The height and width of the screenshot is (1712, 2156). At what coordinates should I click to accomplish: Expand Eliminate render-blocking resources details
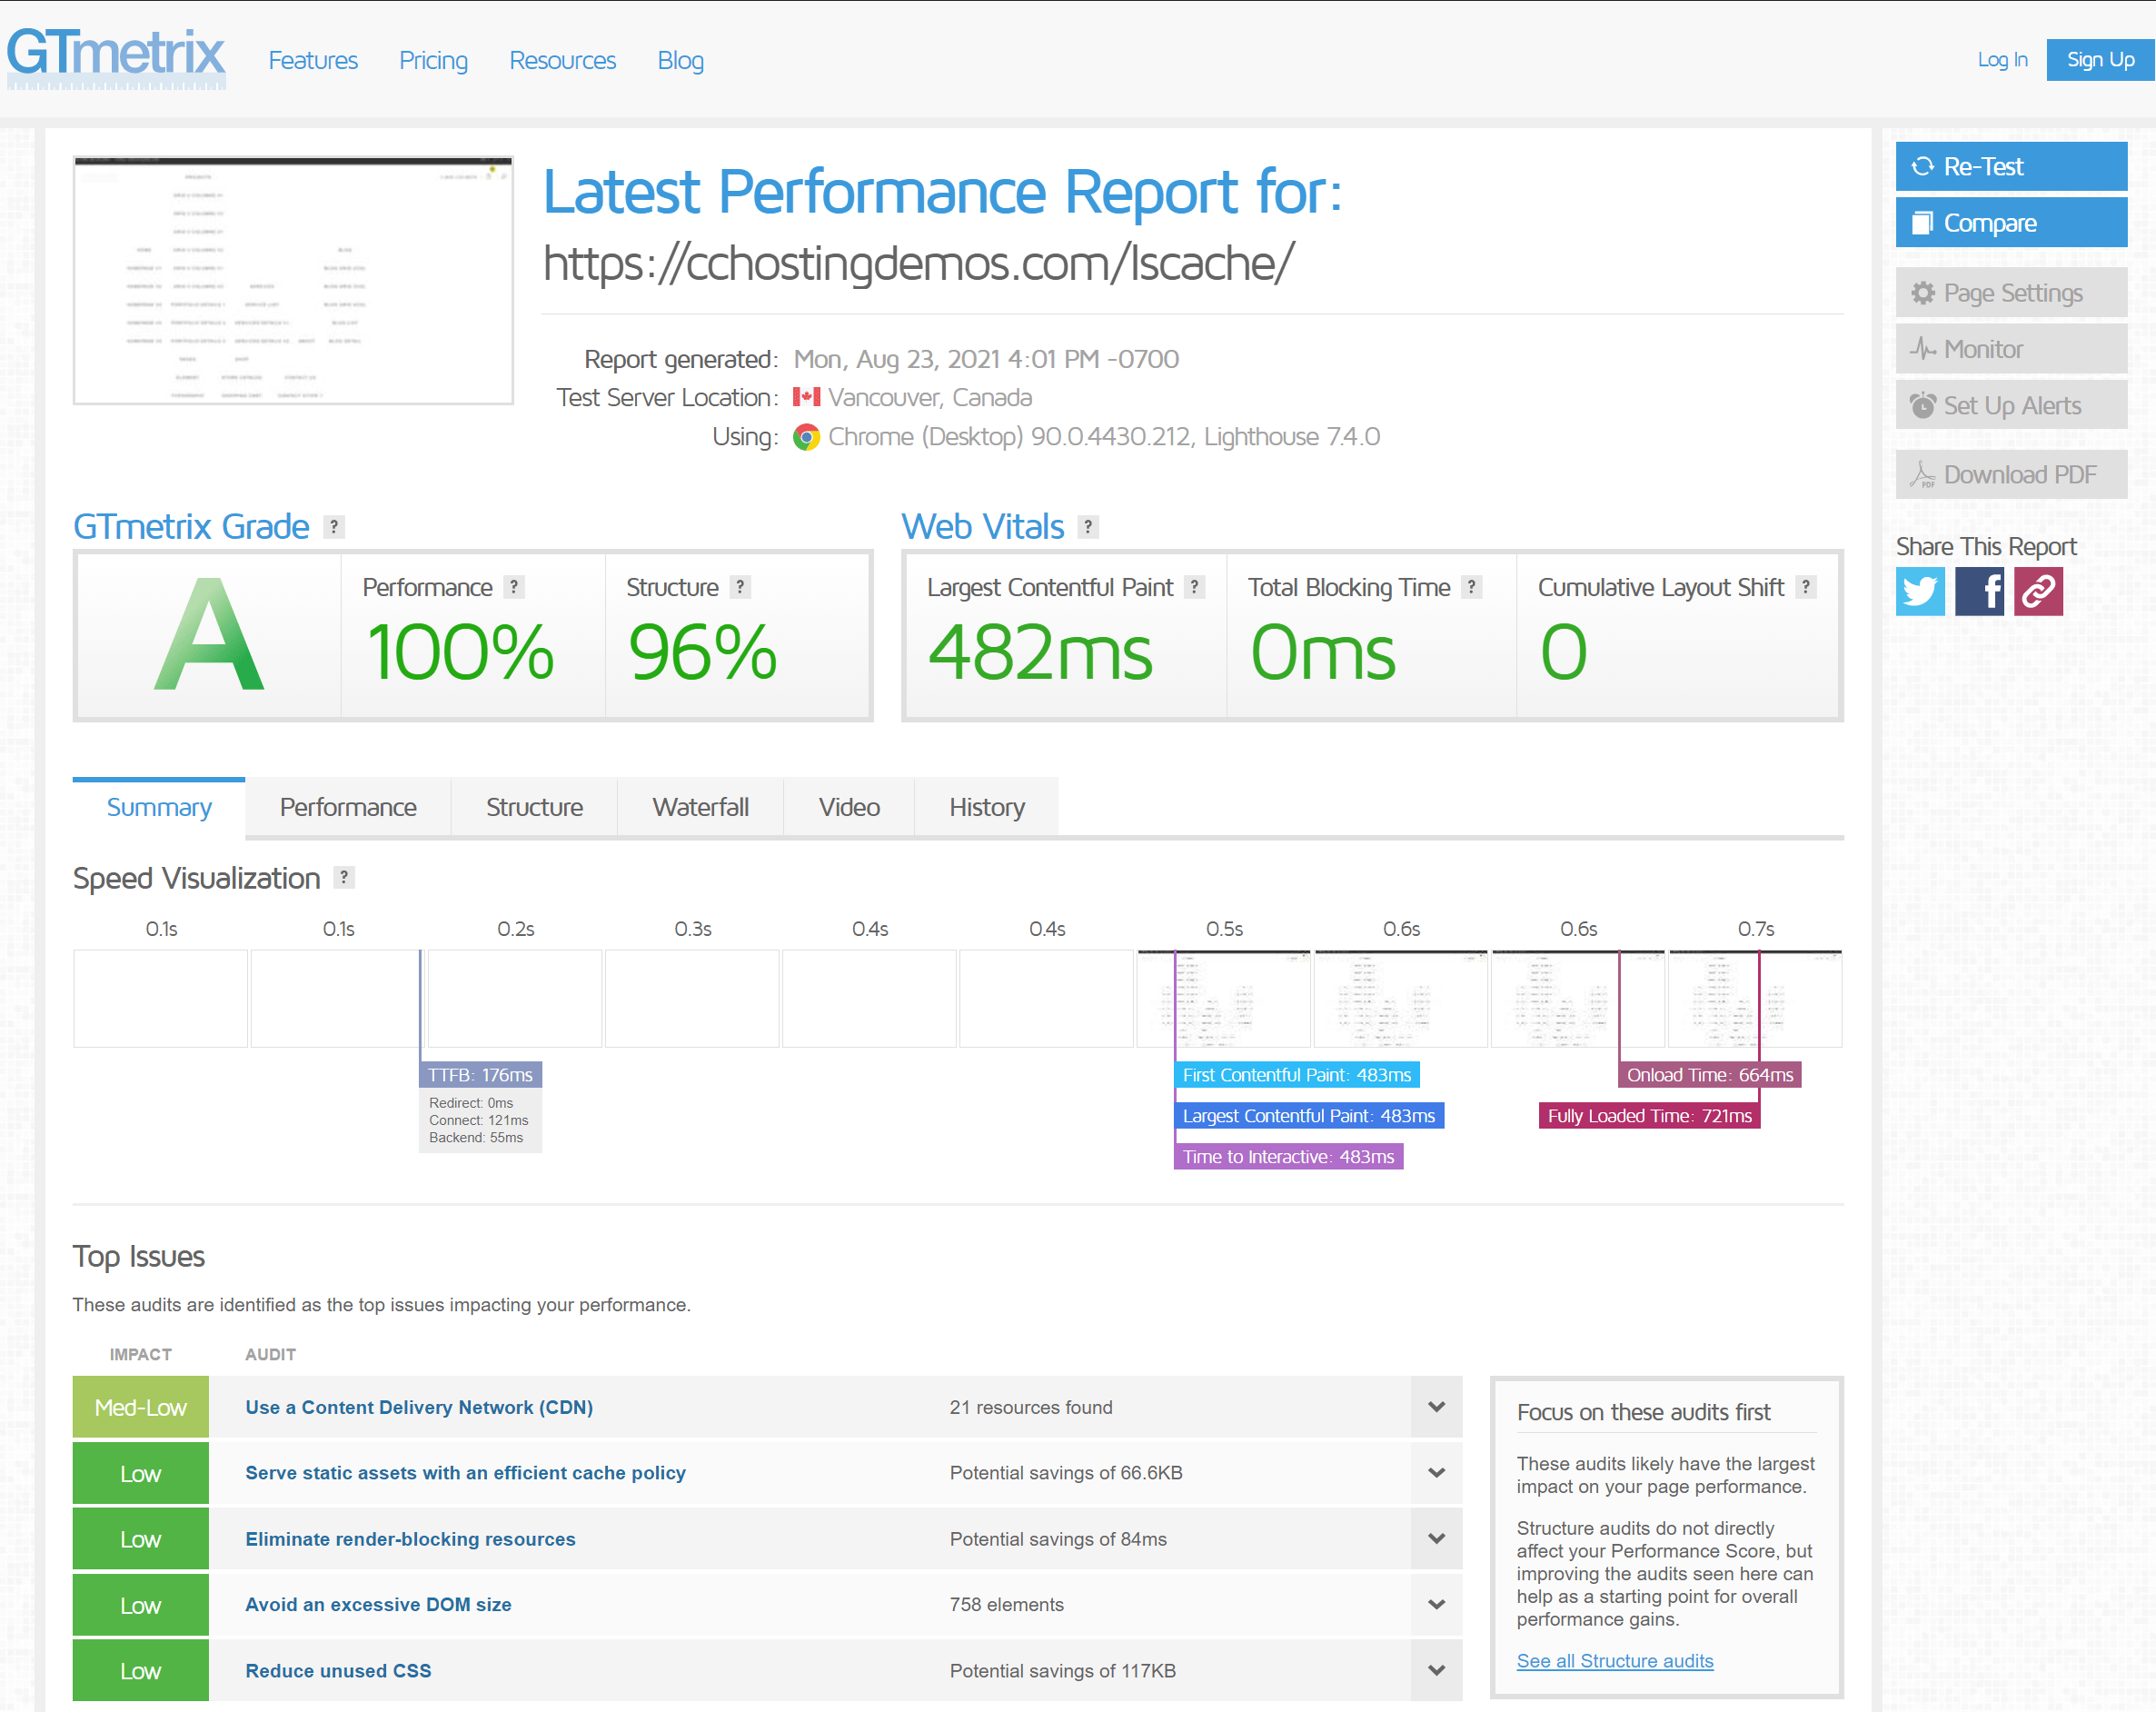[x=1436, y=1539]
